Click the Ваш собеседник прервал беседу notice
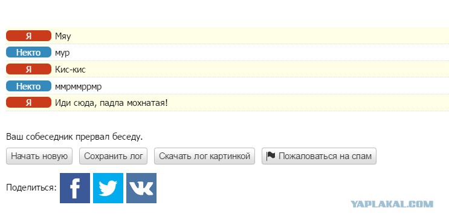Viewport: 449px width, 222px height. click(x=74, y=137)
